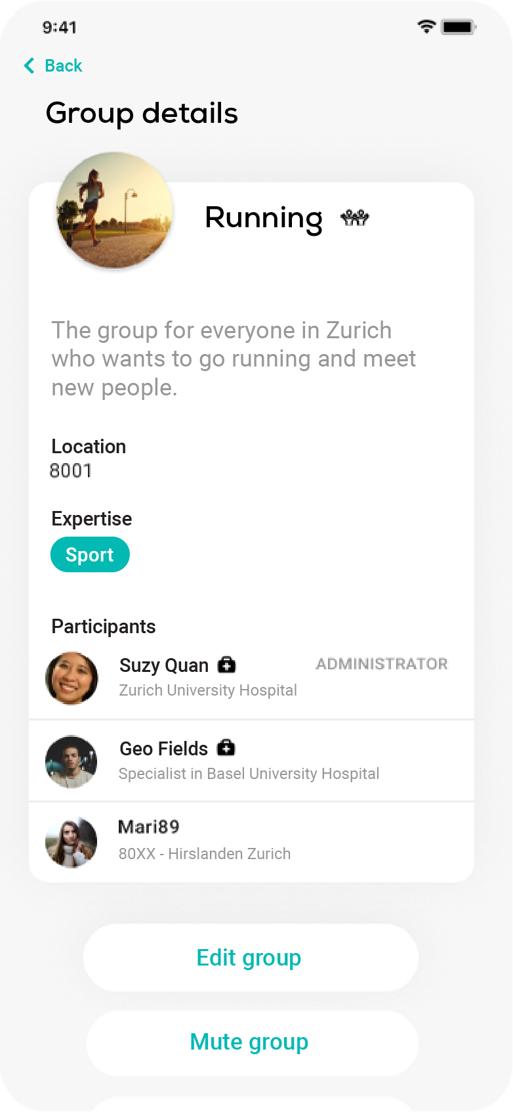Click the Back link text

pyautogui.click(x=63, y=66)
